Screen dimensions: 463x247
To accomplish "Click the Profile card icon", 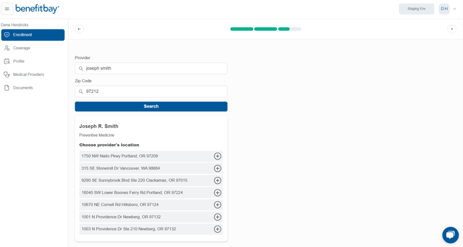I will (x=7, y=61).
